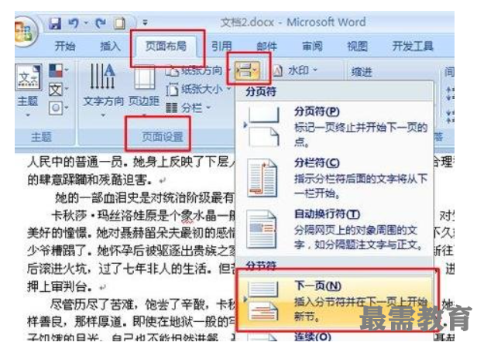The width and height of the screenshot is (477, 349).
Task: Click text line 押上审判台。
Action: click(60, 286)
